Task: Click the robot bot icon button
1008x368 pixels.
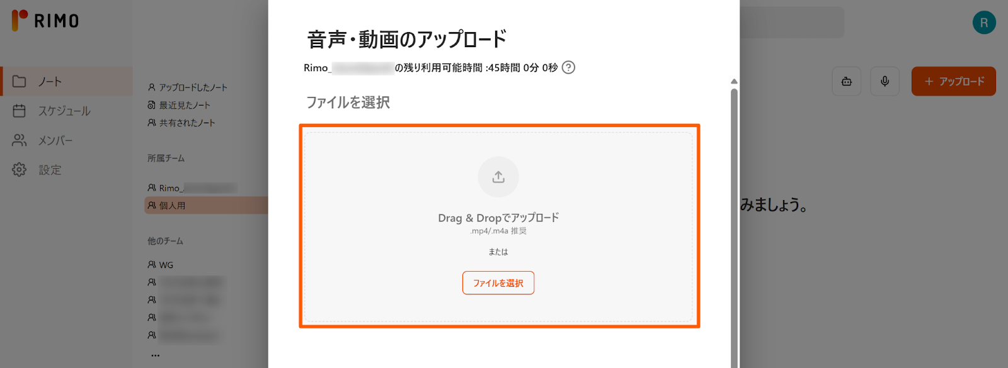Action: pyautogui.click(x=847, y=81)
